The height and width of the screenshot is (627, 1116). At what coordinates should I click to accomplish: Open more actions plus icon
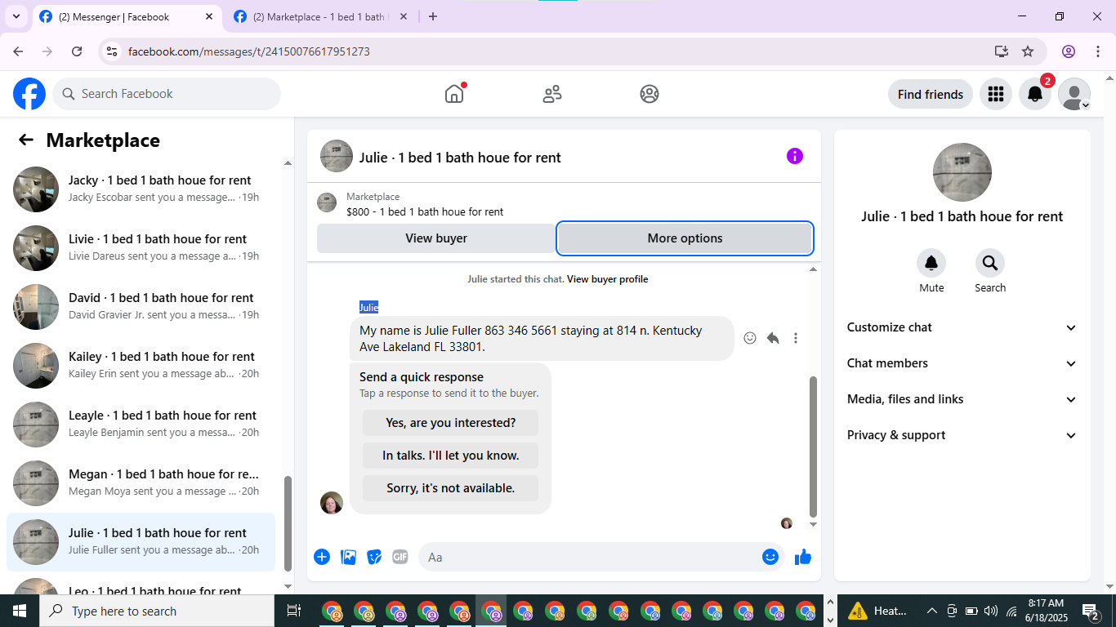322,557
